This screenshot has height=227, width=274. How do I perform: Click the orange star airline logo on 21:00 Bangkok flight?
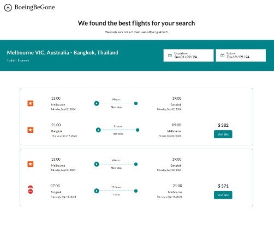tap(31, 130)
